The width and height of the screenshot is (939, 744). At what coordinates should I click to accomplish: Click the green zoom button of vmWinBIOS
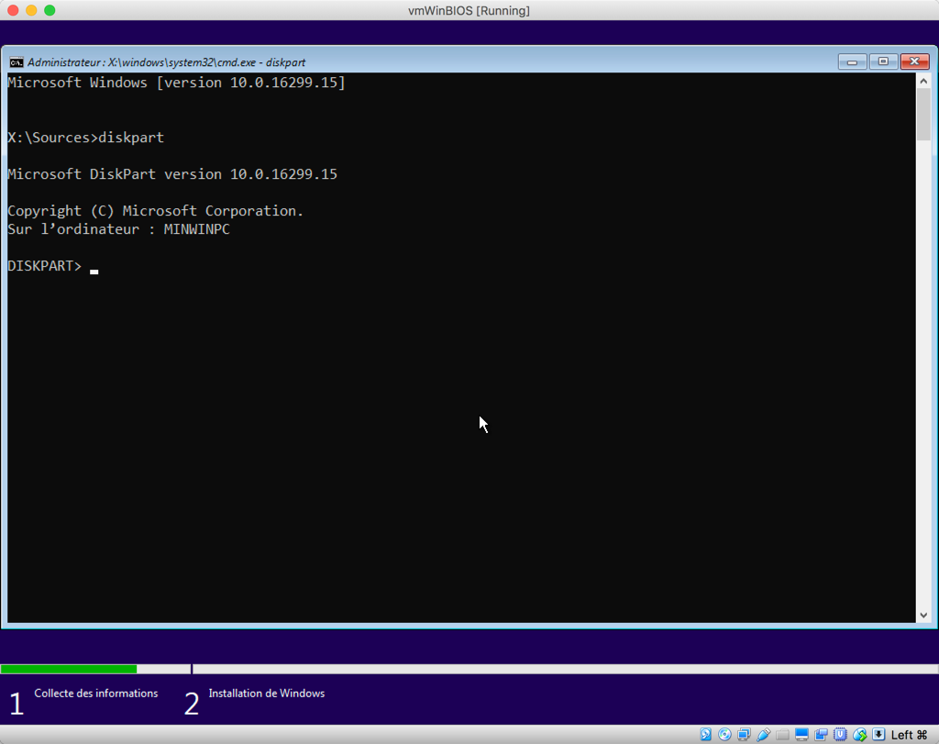click(x=50, y=10)
